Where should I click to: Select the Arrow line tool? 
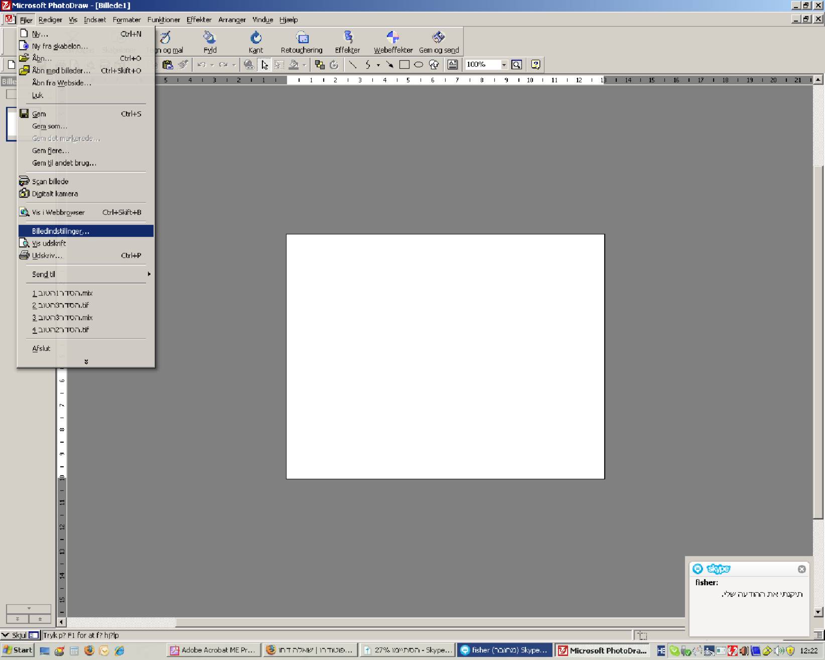point(389,65)
